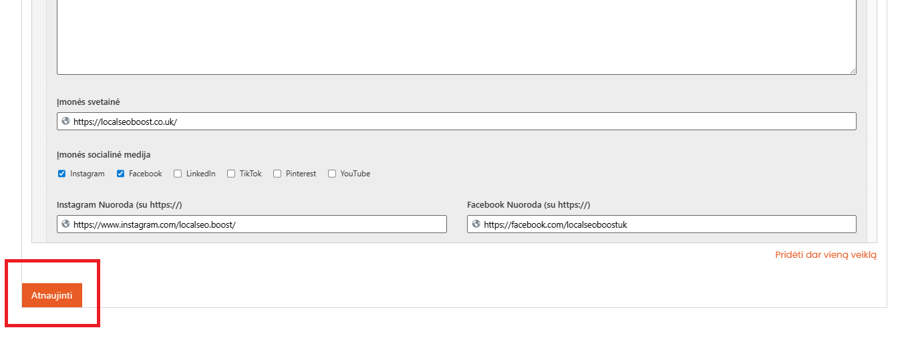Click the globe icon in the Įmonės svetainė field
This screenshot has width=916, height=354.
65,122
